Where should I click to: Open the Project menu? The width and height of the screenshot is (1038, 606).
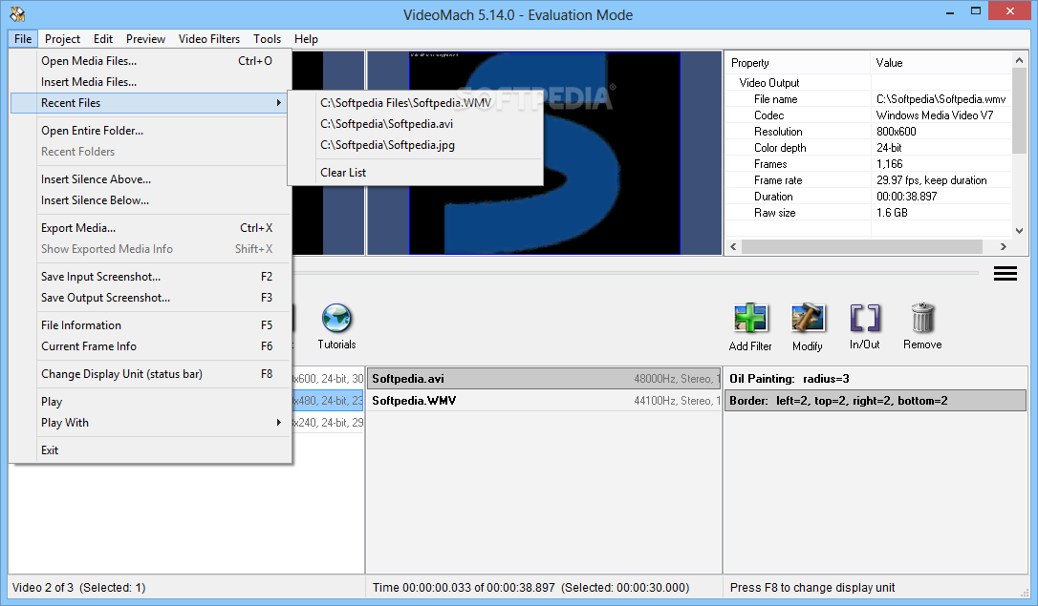pos(62,39)
